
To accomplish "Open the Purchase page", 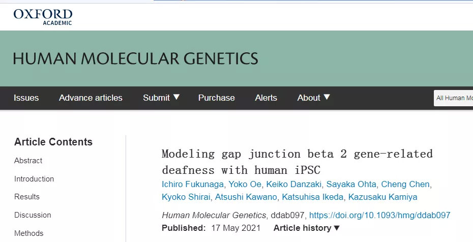I will pos(216,98).
